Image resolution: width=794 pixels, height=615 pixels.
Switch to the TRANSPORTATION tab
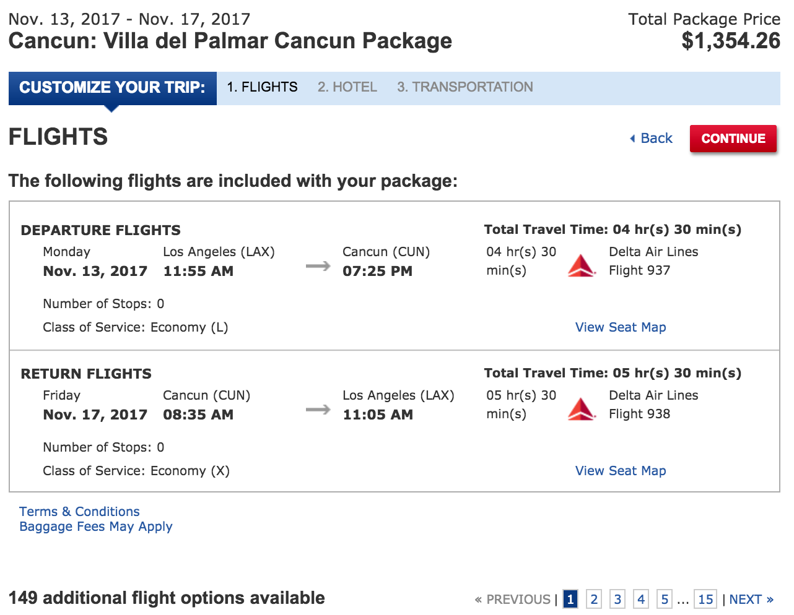[x=465, y=87]
